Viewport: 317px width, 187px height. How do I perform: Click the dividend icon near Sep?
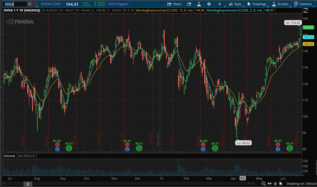coord(69,148)
